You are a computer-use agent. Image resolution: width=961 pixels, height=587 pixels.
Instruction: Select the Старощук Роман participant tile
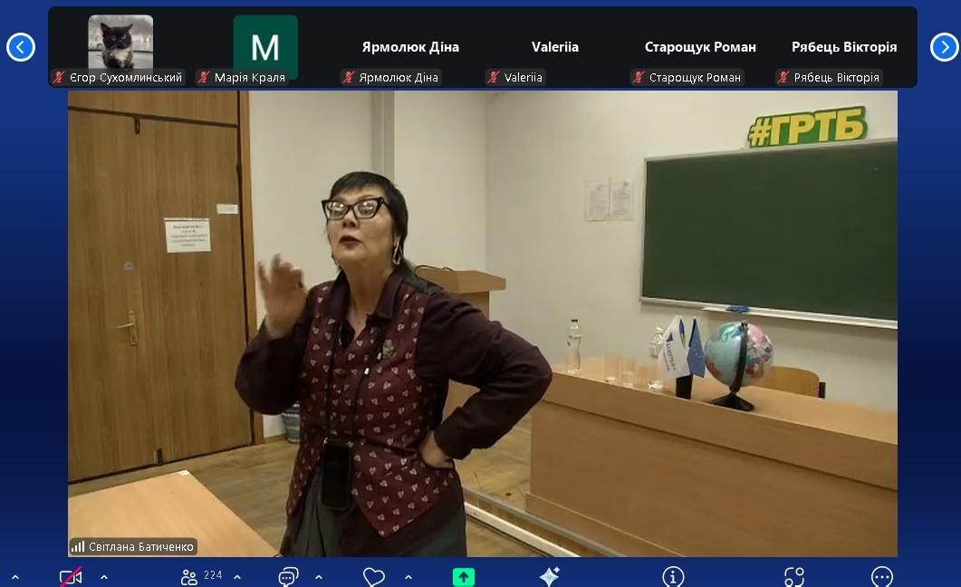point(700,47)
